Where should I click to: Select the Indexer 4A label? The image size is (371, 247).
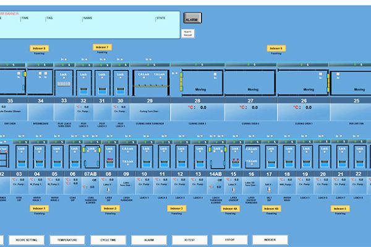pos(230,209)
